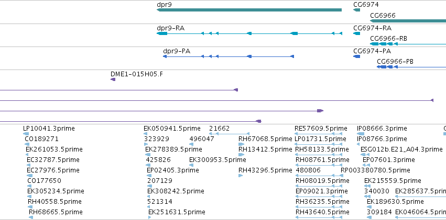The height and width of the screenshot is (220, 446).
Task: Click the CG6974-RA transcript glyph
Action: 357,33
